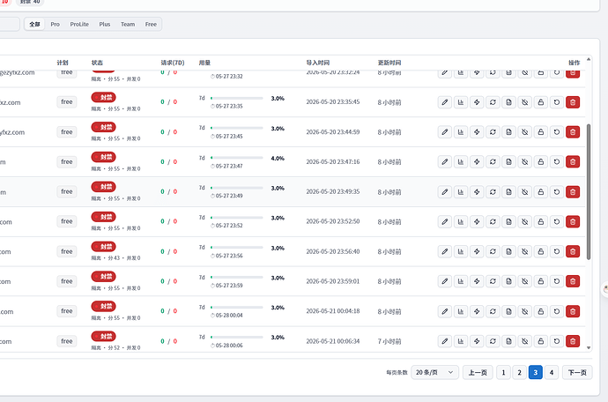Click the scroll-up arrow of the table

589,59
